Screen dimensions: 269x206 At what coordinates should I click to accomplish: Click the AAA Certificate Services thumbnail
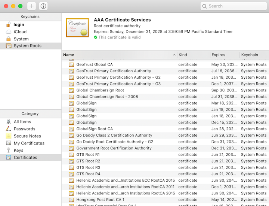[x=78, y=28]
